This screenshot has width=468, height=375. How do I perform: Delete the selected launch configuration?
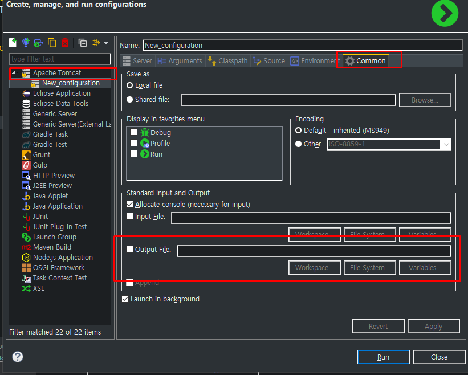[x=65, y=43]
